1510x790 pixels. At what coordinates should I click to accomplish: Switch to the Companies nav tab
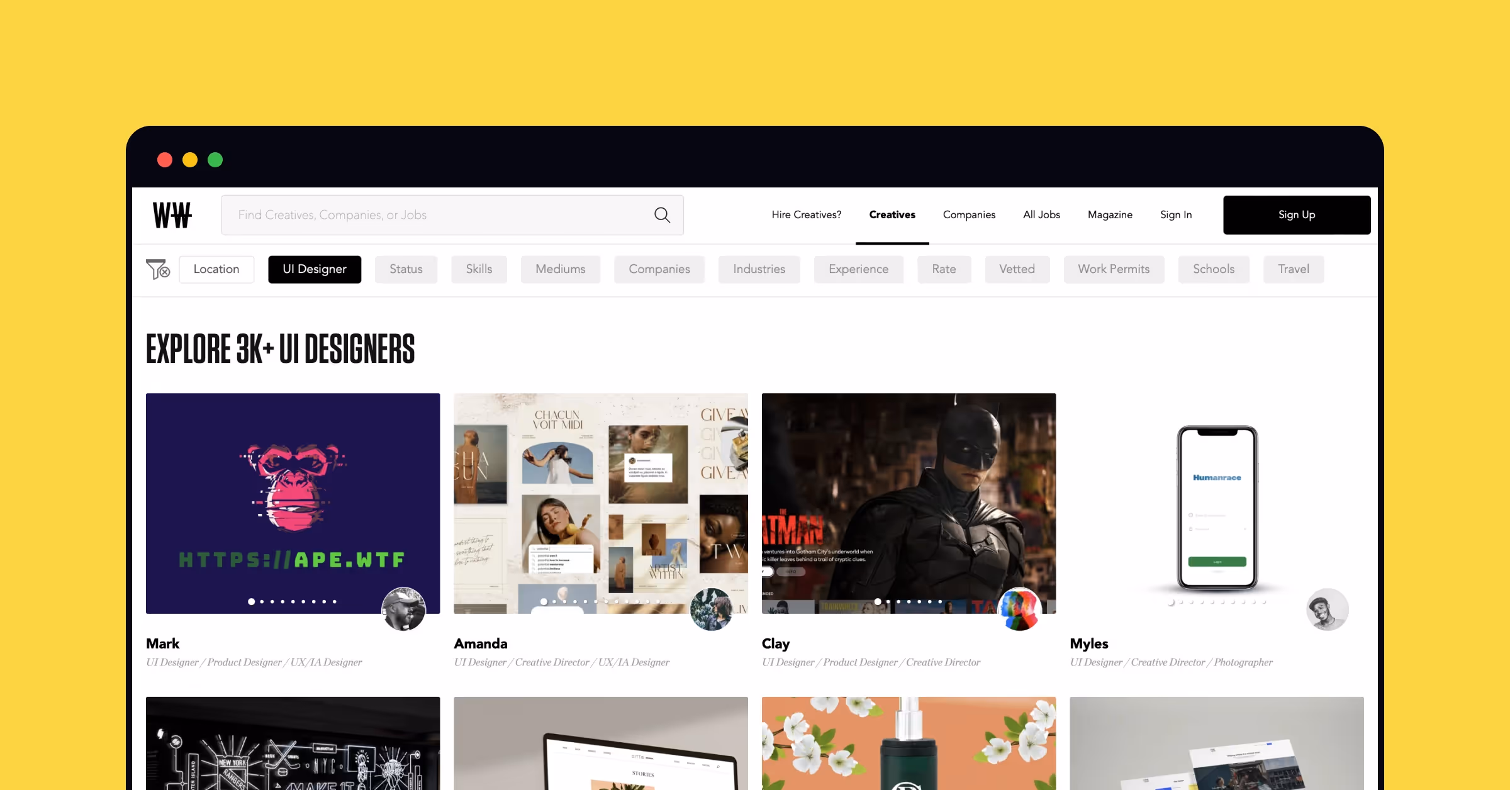tap(969, 215)
